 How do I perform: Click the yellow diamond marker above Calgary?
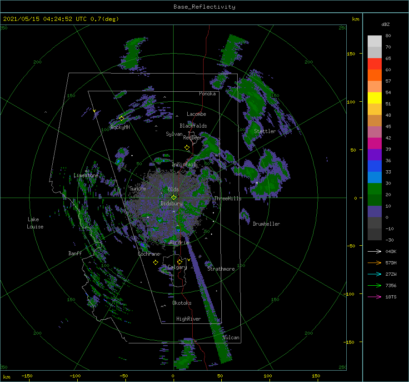(180, 262)
